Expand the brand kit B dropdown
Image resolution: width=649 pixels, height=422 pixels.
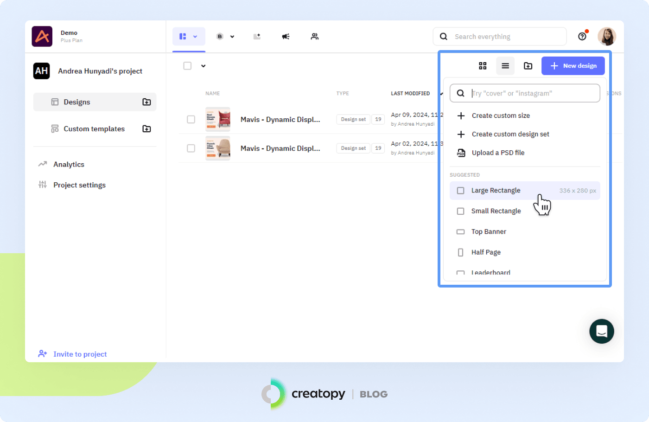pos(225,37)
